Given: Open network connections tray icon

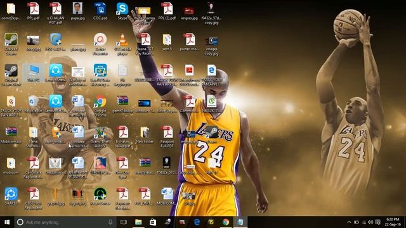Looking at the screenshot, I should (363, 222).
